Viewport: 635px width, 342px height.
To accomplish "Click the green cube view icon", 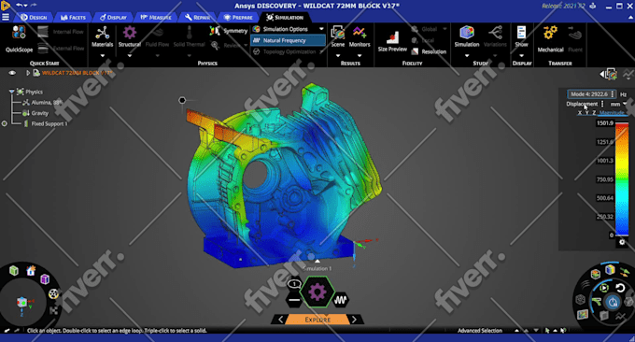I will point(14,270).
